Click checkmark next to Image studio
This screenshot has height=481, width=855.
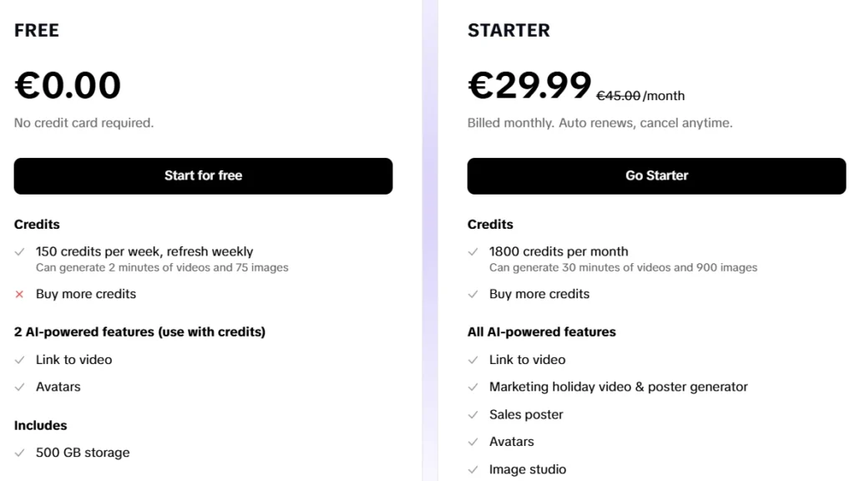[x=473, y=469]
